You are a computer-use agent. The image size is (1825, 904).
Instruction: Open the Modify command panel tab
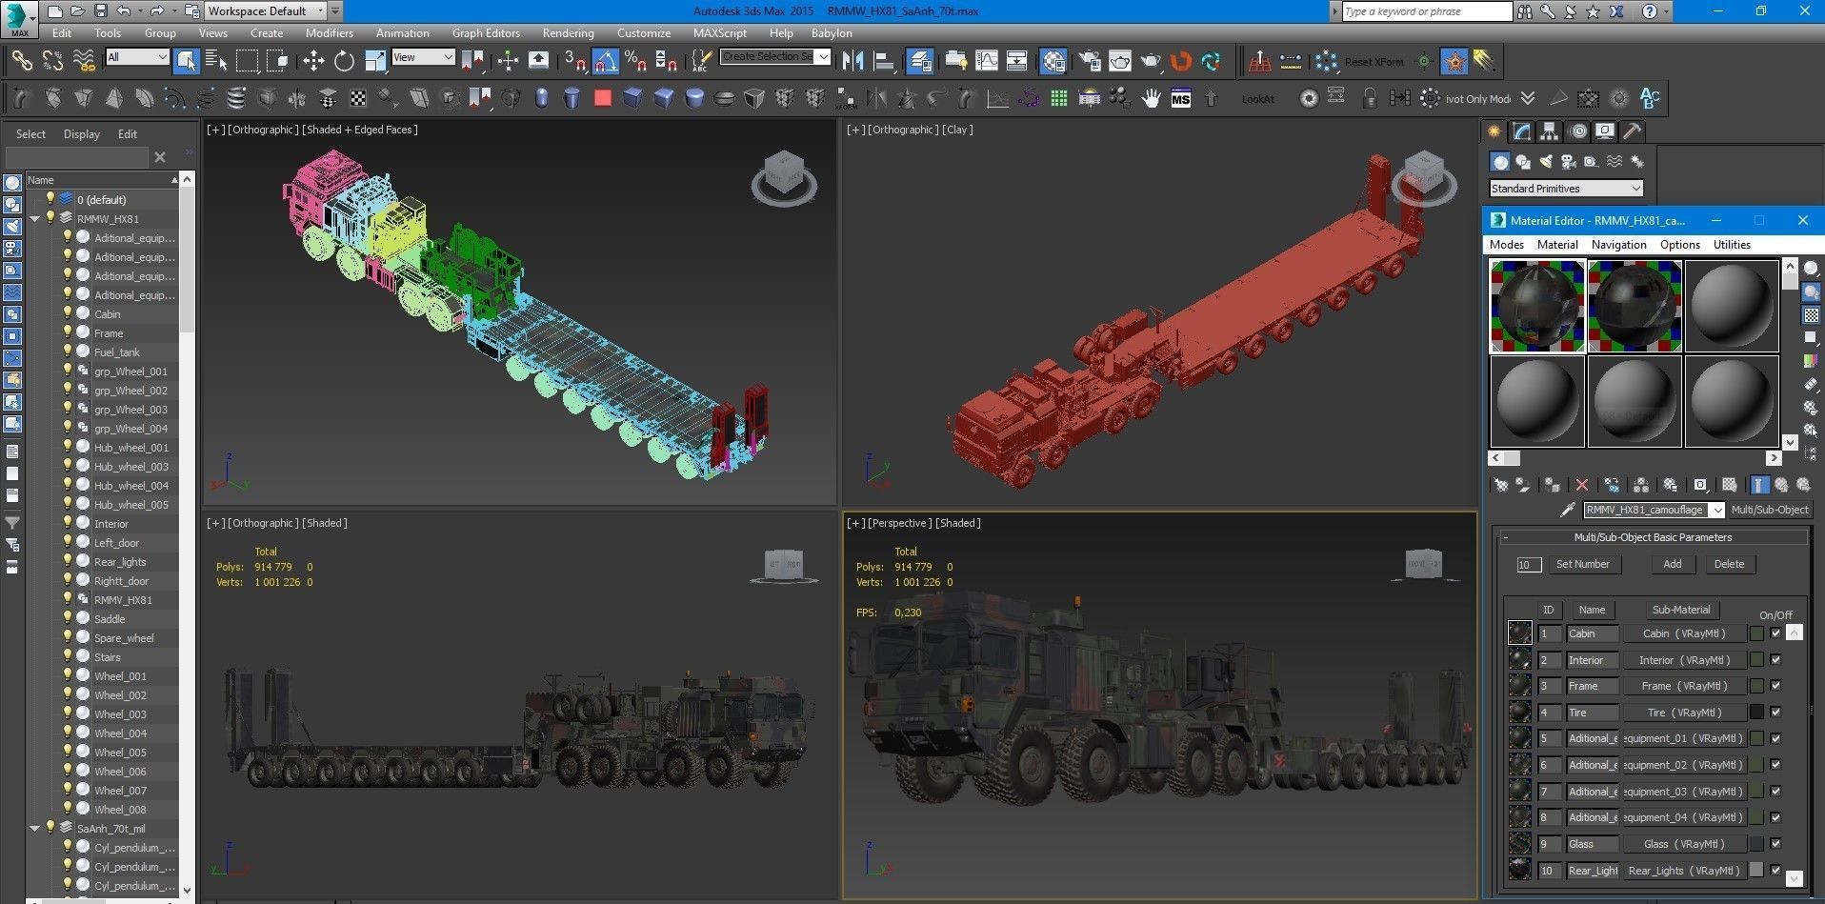tap(1521, 131)
